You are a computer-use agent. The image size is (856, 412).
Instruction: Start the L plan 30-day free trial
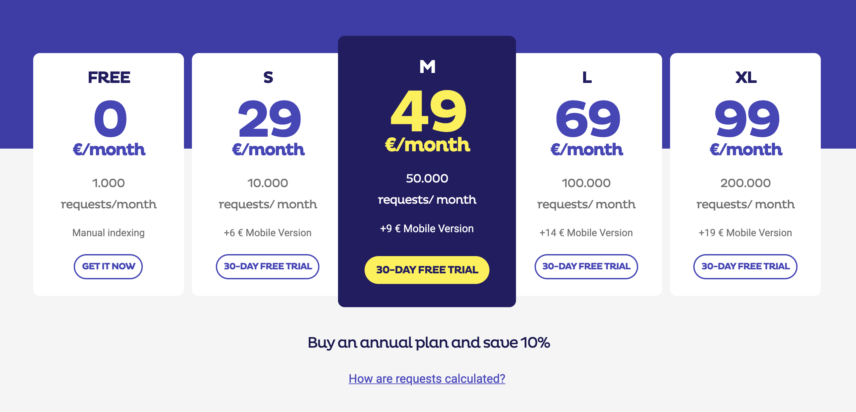pyautogui.click(x=586, y=266)
